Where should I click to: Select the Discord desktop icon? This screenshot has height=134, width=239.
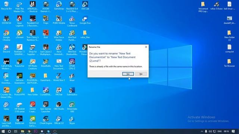pyautogui.click(x=6, y=49)
